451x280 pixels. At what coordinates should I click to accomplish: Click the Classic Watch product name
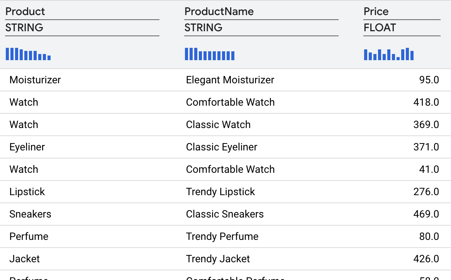point(218,125)
